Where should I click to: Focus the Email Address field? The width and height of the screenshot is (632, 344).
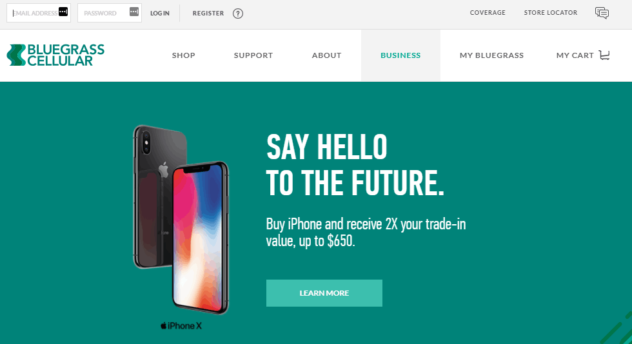tap(39, 13)
